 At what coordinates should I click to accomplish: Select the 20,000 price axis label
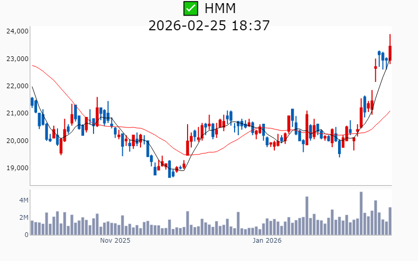click(17, 141)
